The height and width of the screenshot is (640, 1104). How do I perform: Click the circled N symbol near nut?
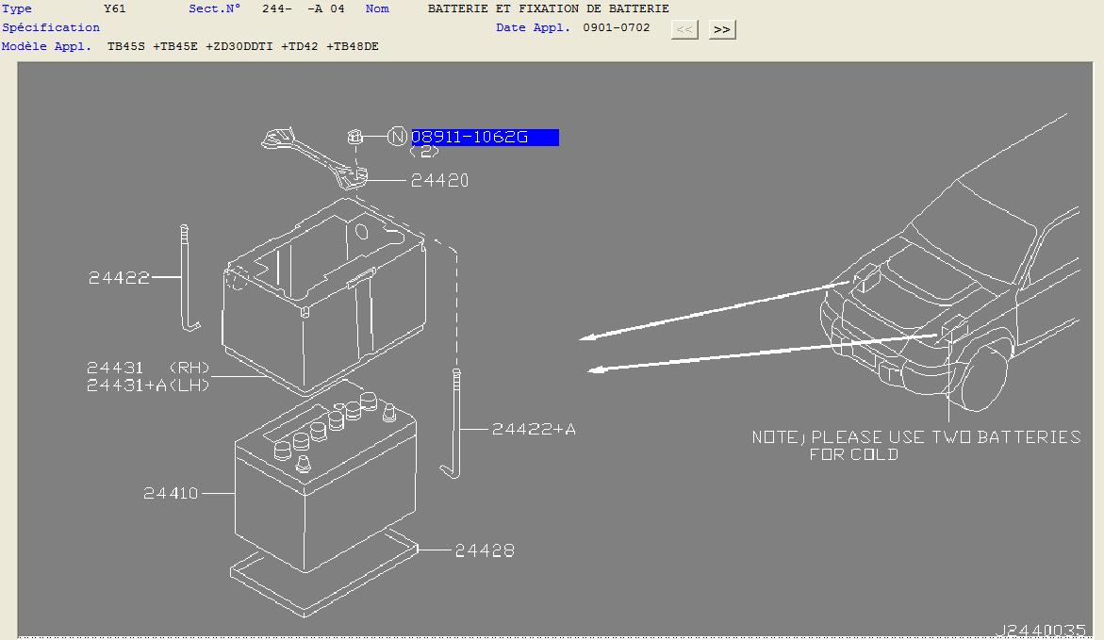pos(398,137)
